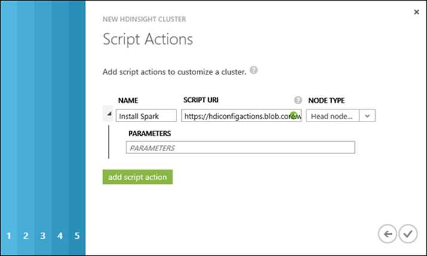Click the back arrow button

pyautogui.click(x=387, y=234)
